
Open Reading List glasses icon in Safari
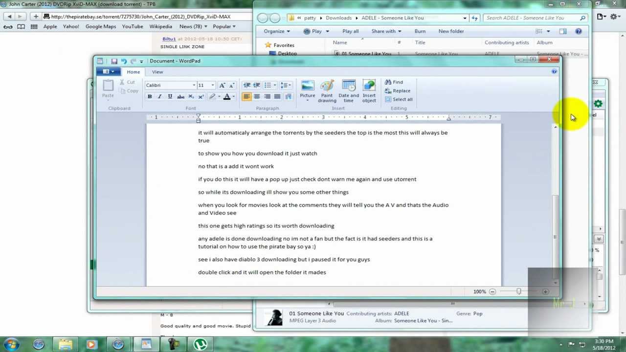coord(8,26)
